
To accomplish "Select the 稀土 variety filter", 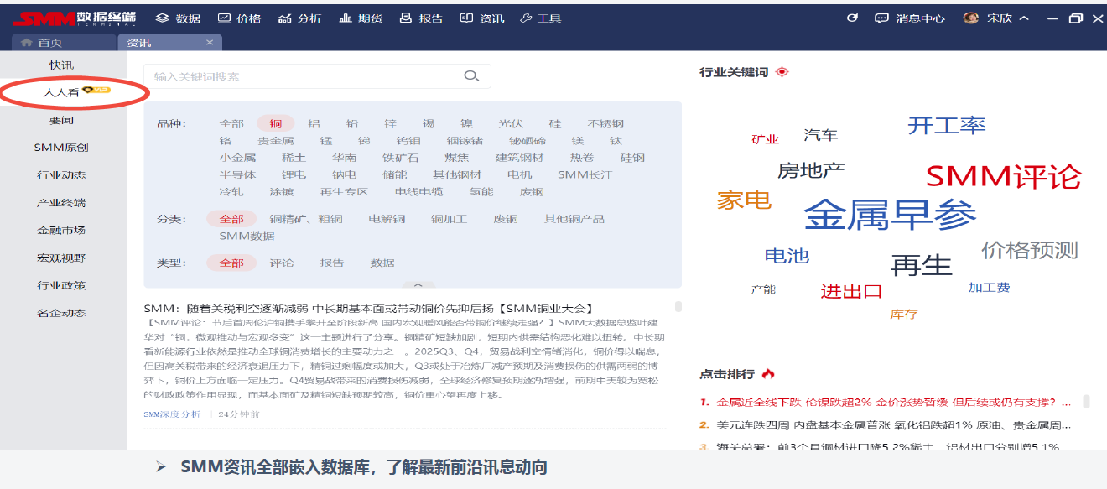I will point(294,158).
